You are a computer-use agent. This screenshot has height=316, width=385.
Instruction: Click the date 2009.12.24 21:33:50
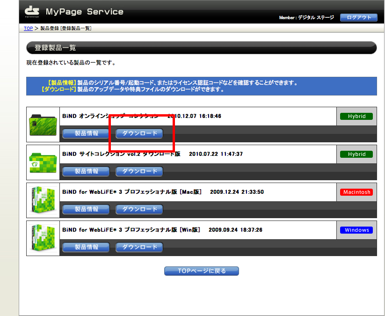237,192
